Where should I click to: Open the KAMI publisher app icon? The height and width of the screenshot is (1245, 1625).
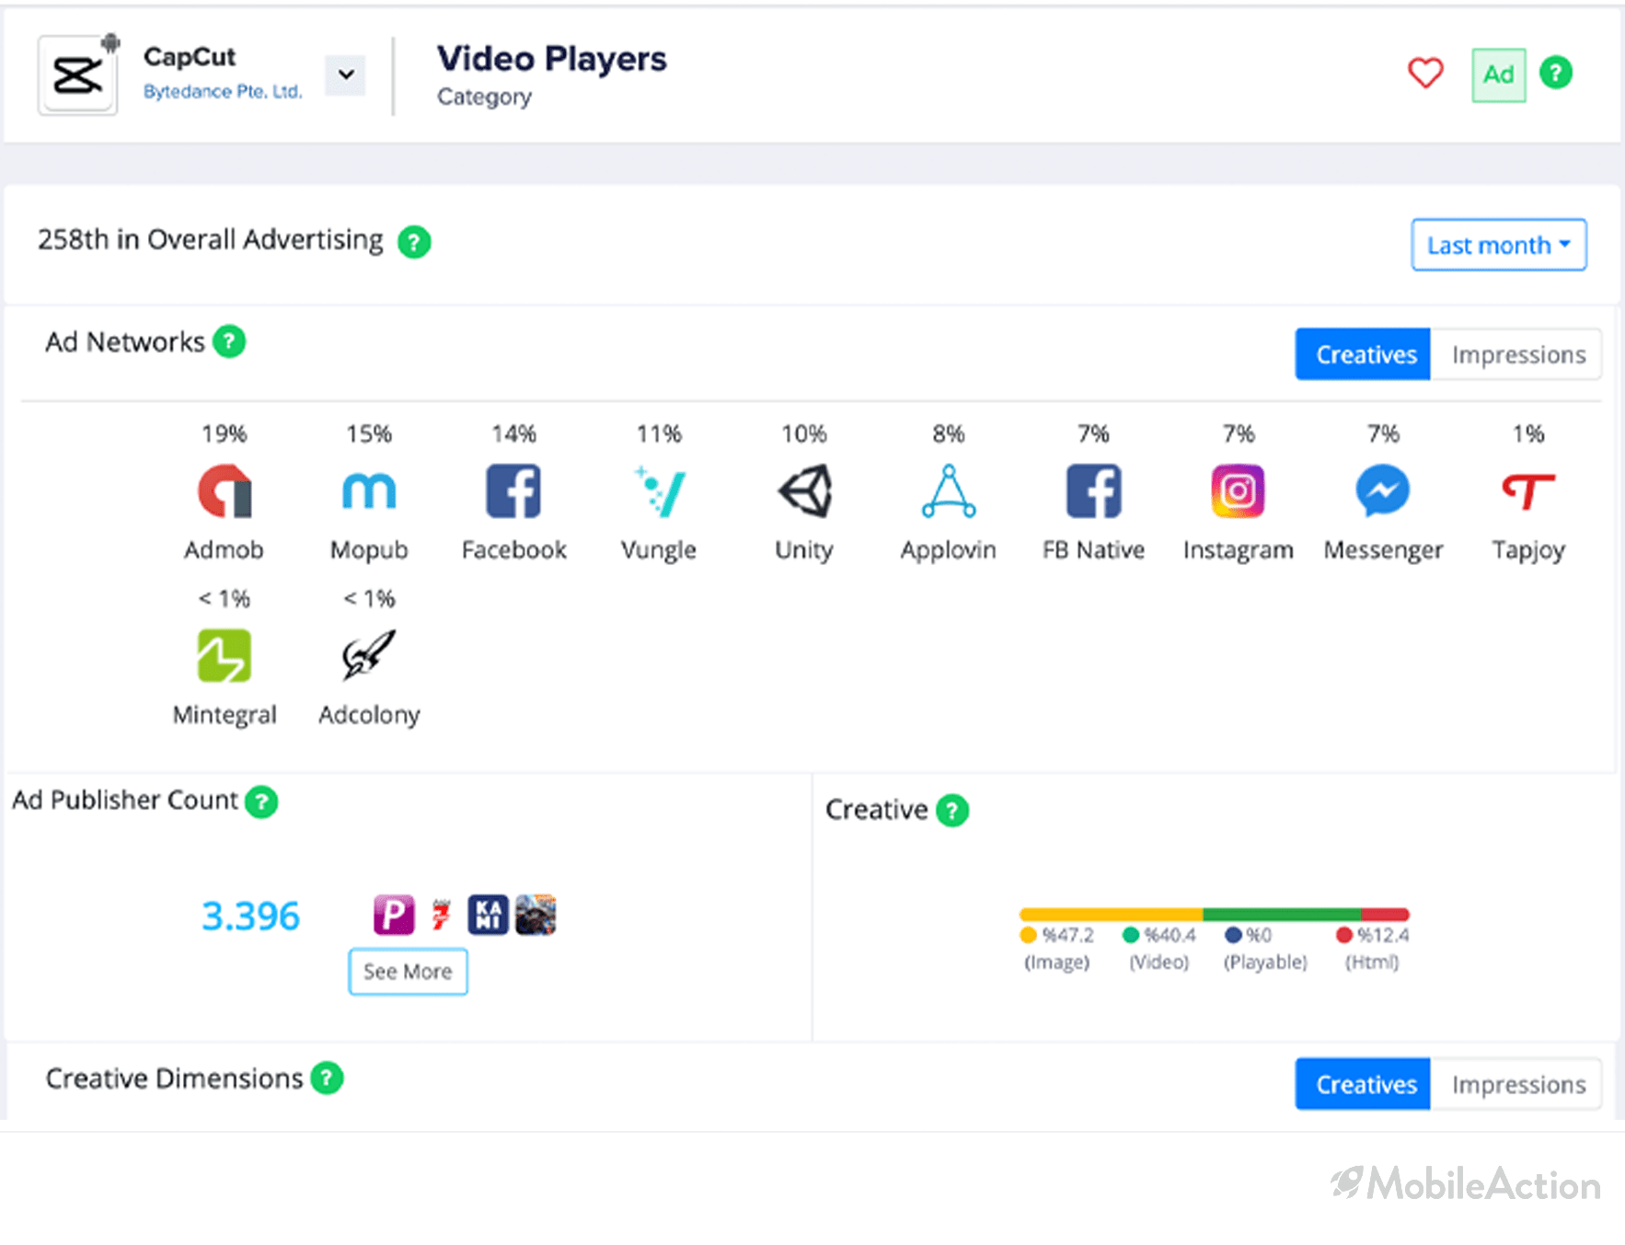point(488,915)
